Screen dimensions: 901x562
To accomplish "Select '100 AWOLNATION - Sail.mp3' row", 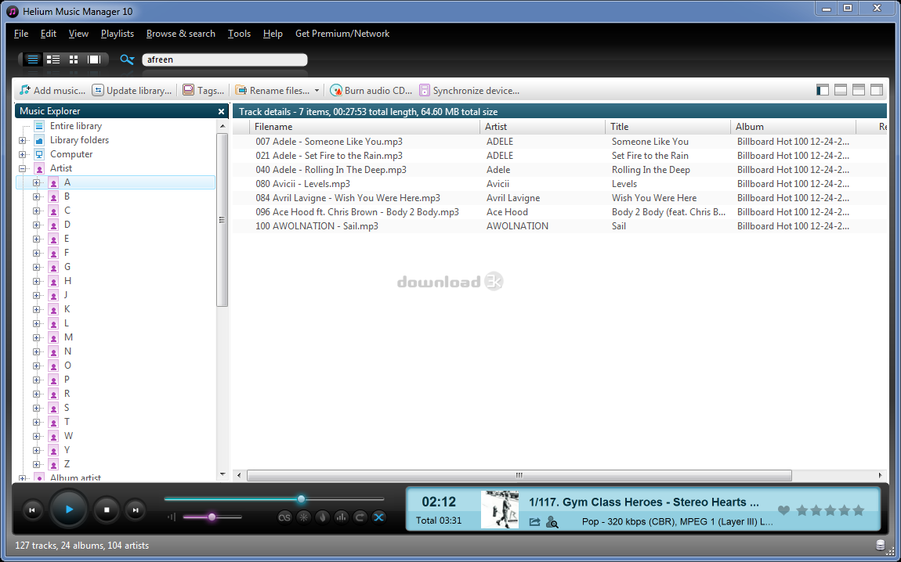I will [x=559, y=226].
